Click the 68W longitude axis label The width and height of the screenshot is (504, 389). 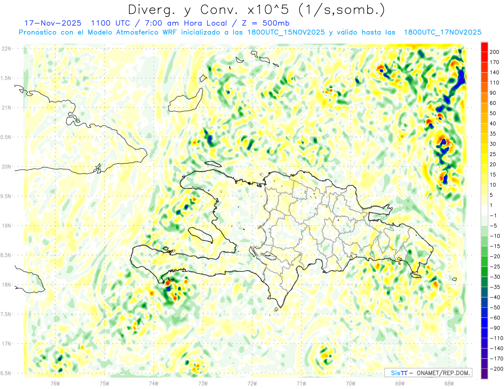(449, 383)
